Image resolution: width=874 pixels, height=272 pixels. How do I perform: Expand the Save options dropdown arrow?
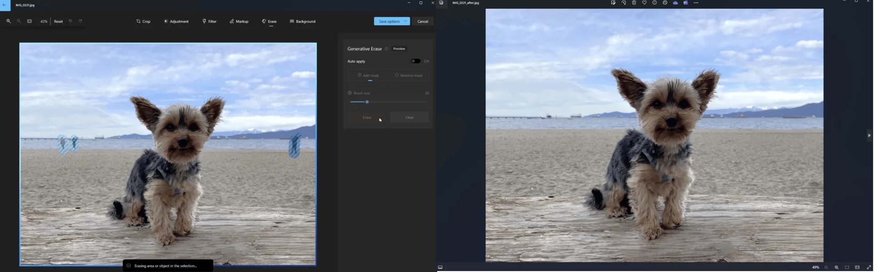click(x=405, y=21)
